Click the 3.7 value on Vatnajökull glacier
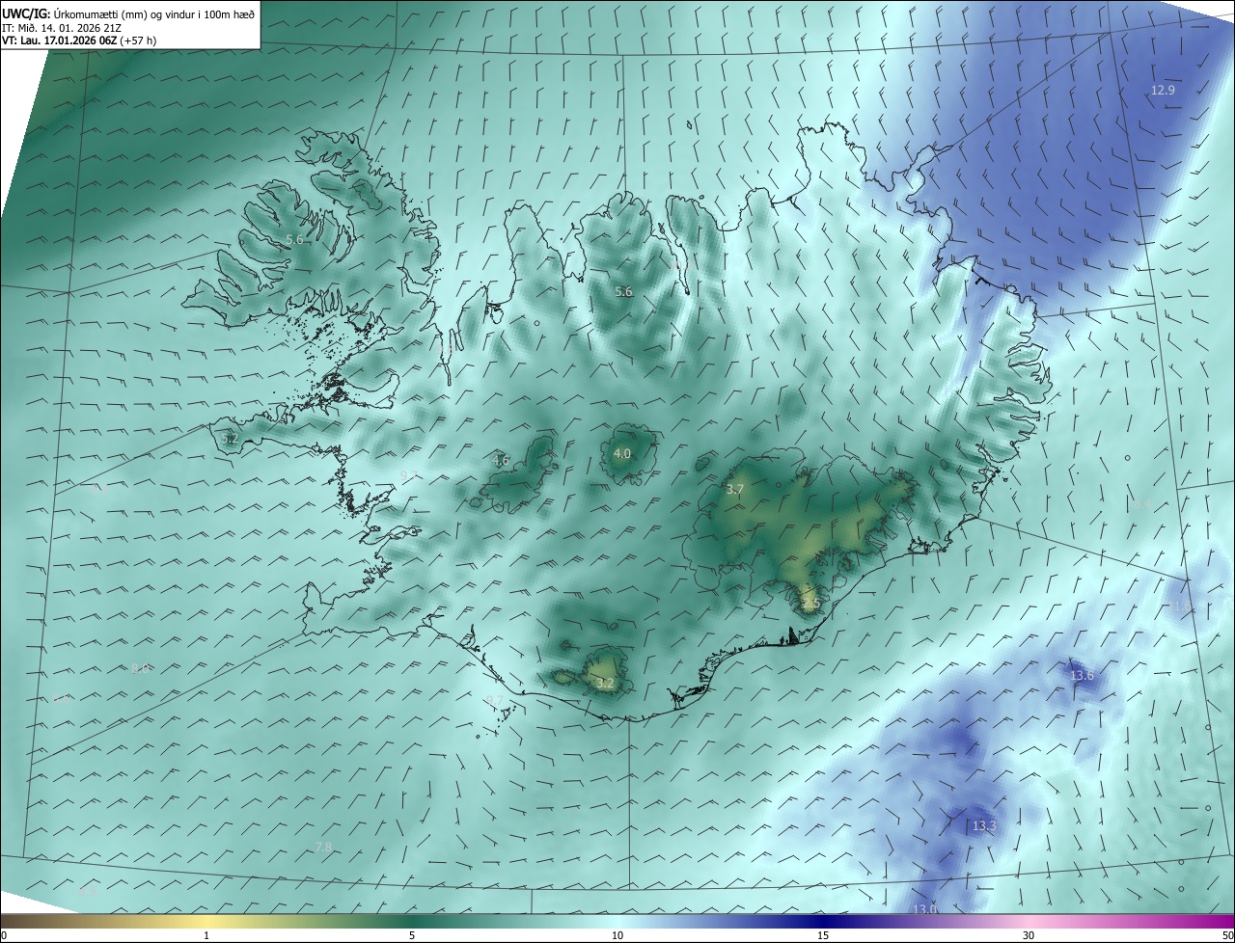Image resolution: width=1235 pixels, height=943 pixels. coord(734,489)
